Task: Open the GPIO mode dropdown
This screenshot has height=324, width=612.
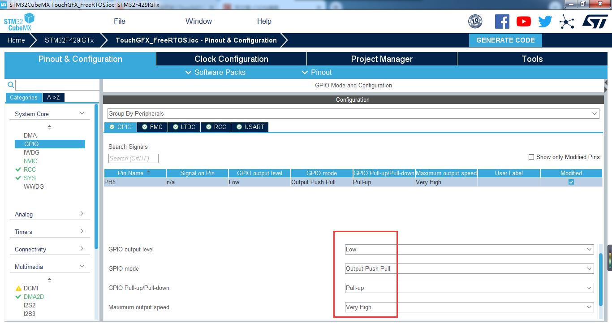Action: tap(469, 268)
